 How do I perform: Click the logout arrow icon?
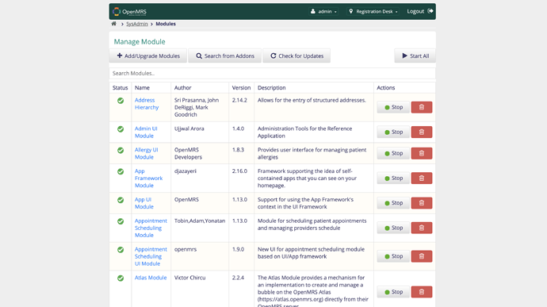click(430, 11)
